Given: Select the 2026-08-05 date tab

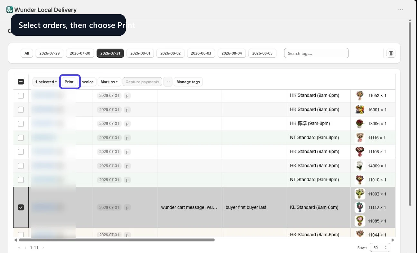Looking at the screenshot, I should point(262,53).
